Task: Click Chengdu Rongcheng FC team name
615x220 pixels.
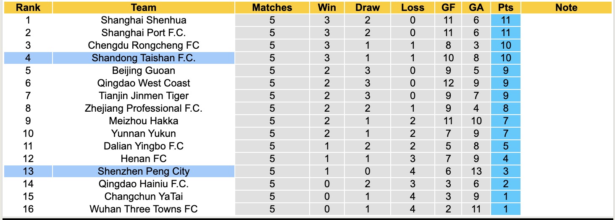Action: 143,45
